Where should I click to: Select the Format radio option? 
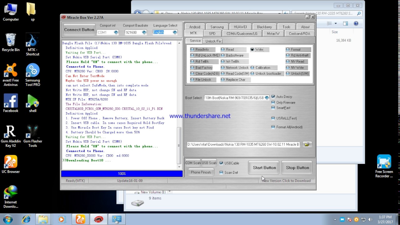coord(298,49)
